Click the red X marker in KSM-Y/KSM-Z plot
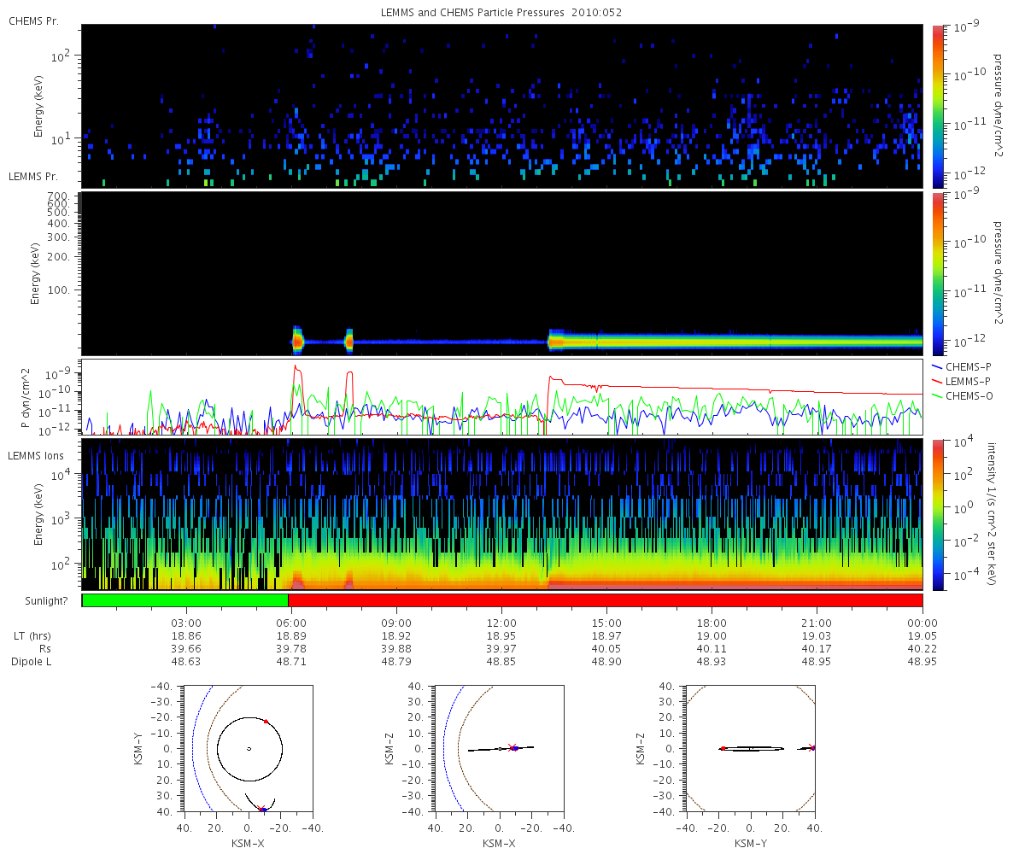 click(811, 748)
